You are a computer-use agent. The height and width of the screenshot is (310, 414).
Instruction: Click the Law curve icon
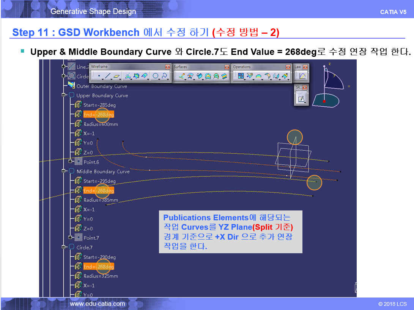tap(302, 76)
